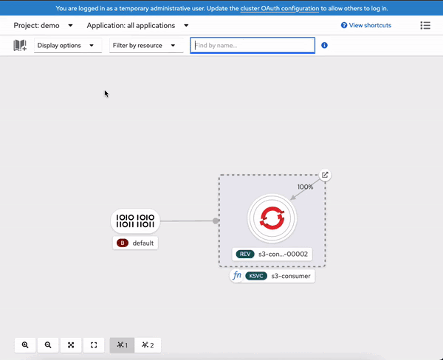Click the search info tooltip icon

pyautogui.click(x=325, y=46)
